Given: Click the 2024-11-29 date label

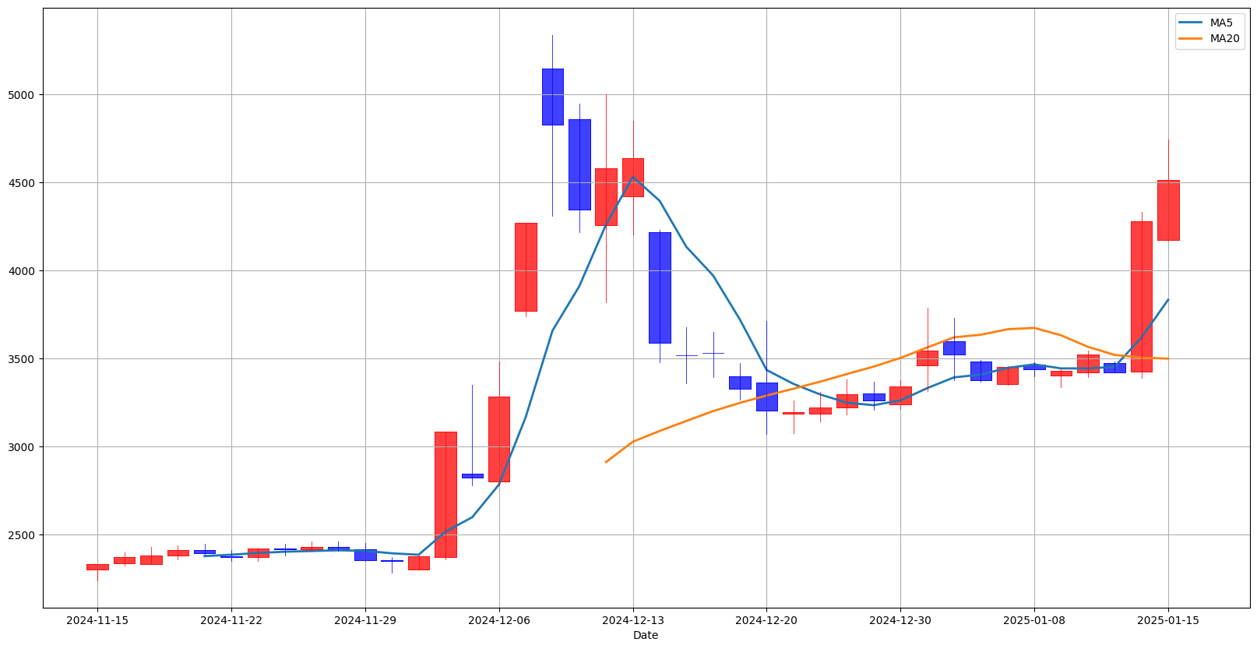Looking at the screenshot, I should [365, 621].
